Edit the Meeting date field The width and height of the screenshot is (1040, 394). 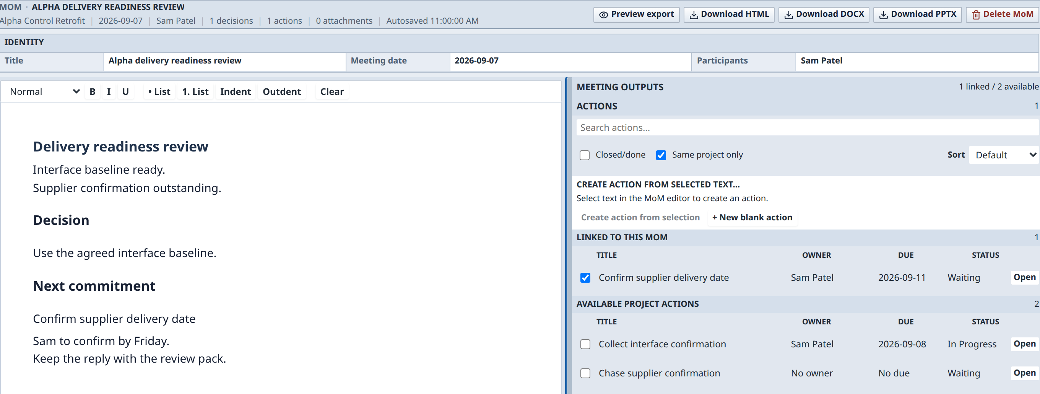[570, 61]
